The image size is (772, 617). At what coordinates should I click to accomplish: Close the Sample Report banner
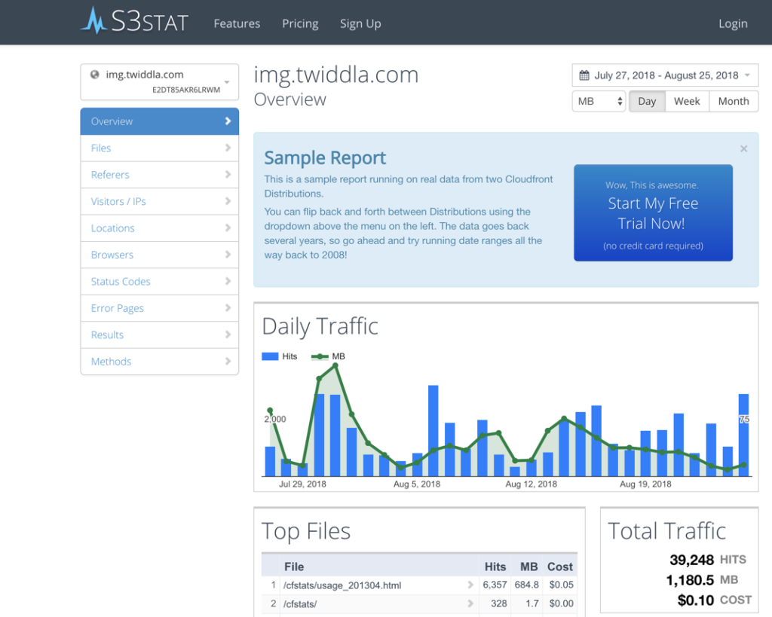(744, 148)
